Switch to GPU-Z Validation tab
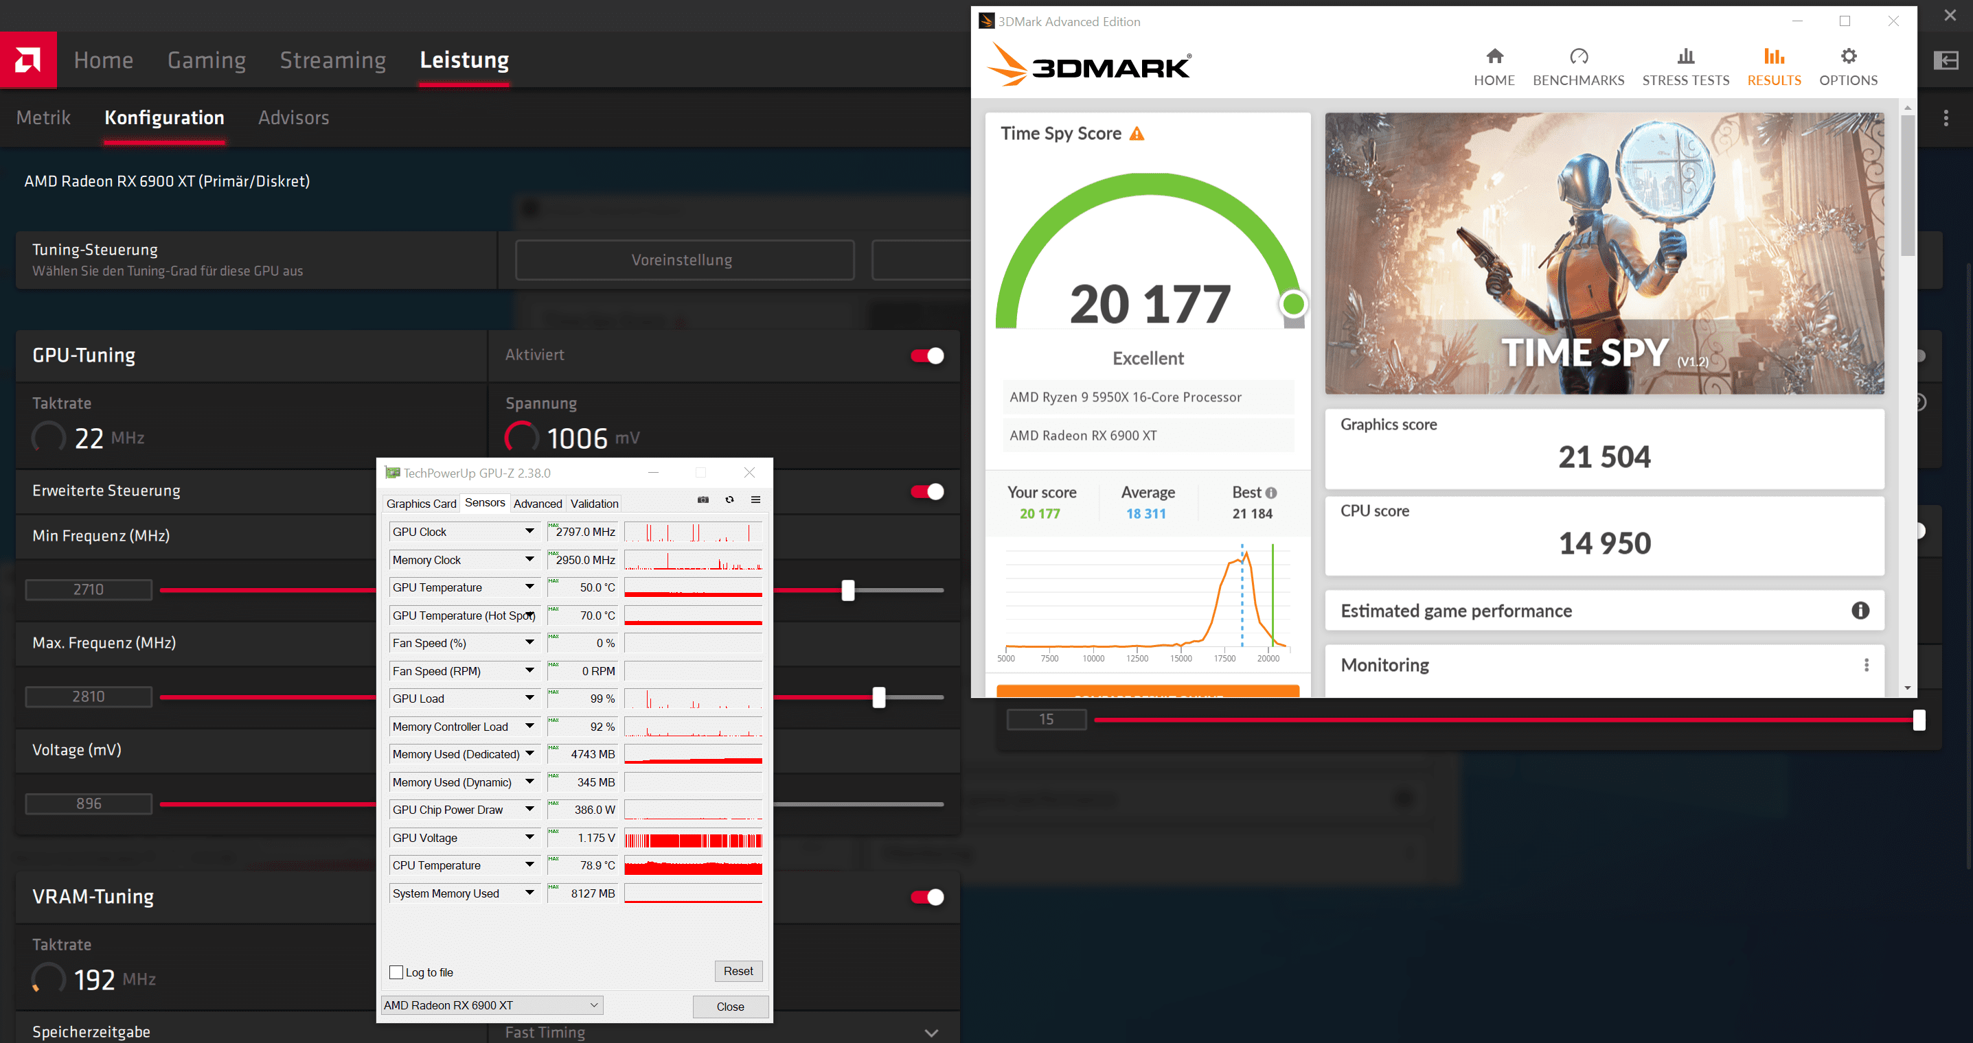The width and height of the screenshot is (1973, 1043). (594, 504)
